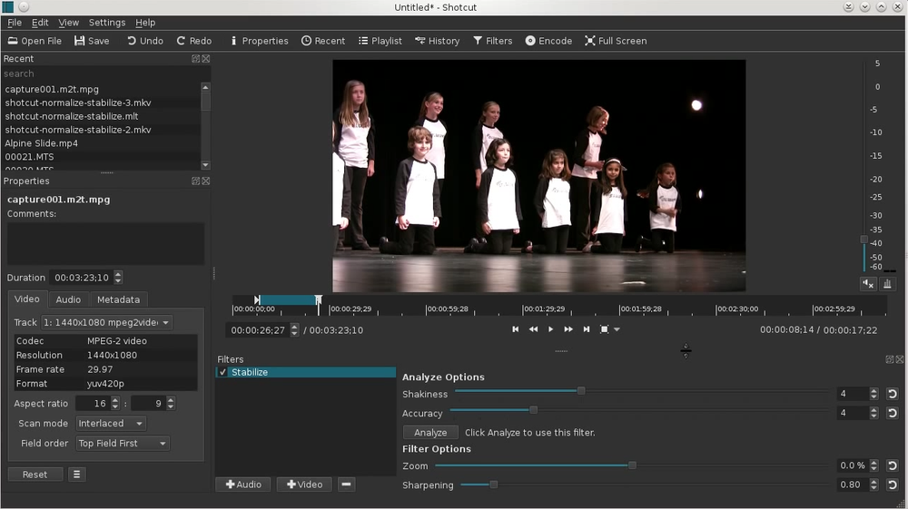Play the video

pos(551,329)
